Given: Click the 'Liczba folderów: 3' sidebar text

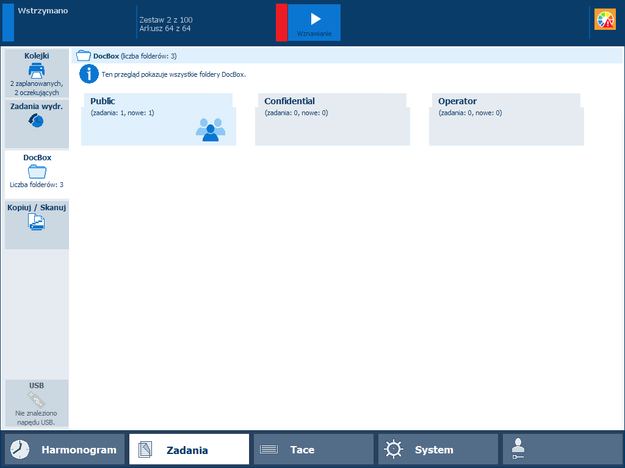Looking at the screenshot, I should click(x=37, y=185).
